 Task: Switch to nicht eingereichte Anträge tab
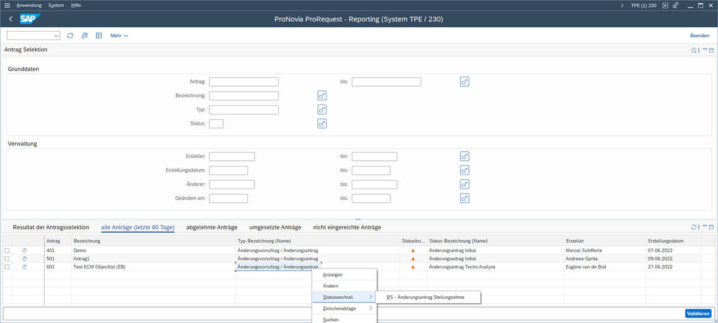[347, 227]
